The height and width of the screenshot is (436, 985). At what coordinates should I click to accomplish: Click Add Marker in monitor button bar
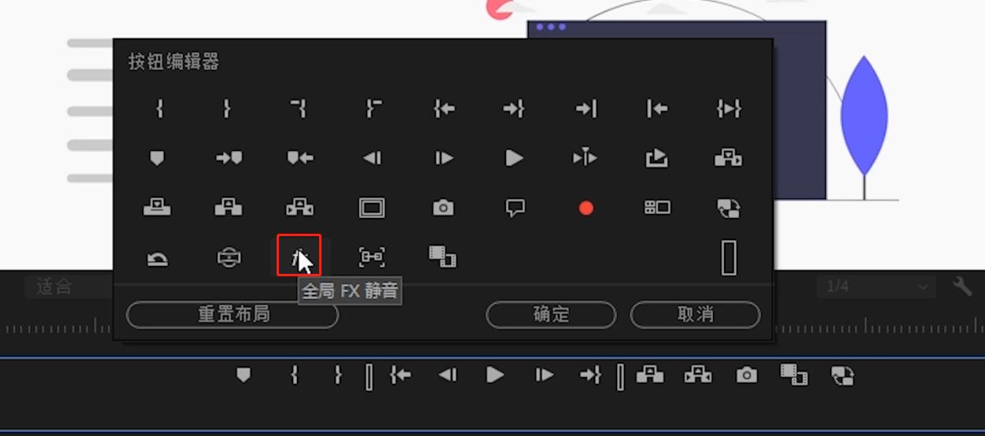(x=243, y=375)
